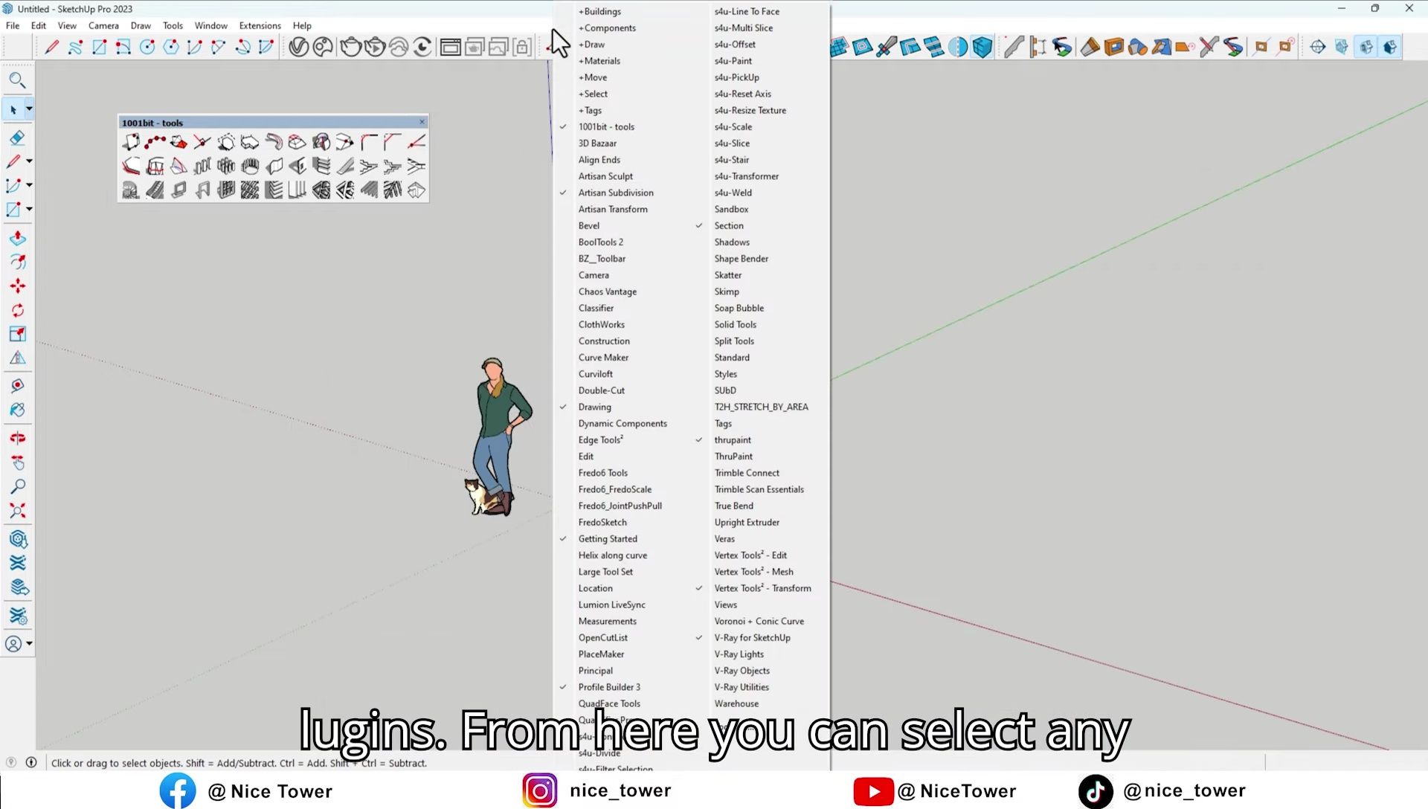Activate the Pan hand tool
Image resolution: width=1428 pixels, height=809 pixels.
click(17, 462)
